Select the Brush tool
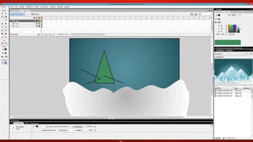 pyautogui.click(x=6, y=30)
